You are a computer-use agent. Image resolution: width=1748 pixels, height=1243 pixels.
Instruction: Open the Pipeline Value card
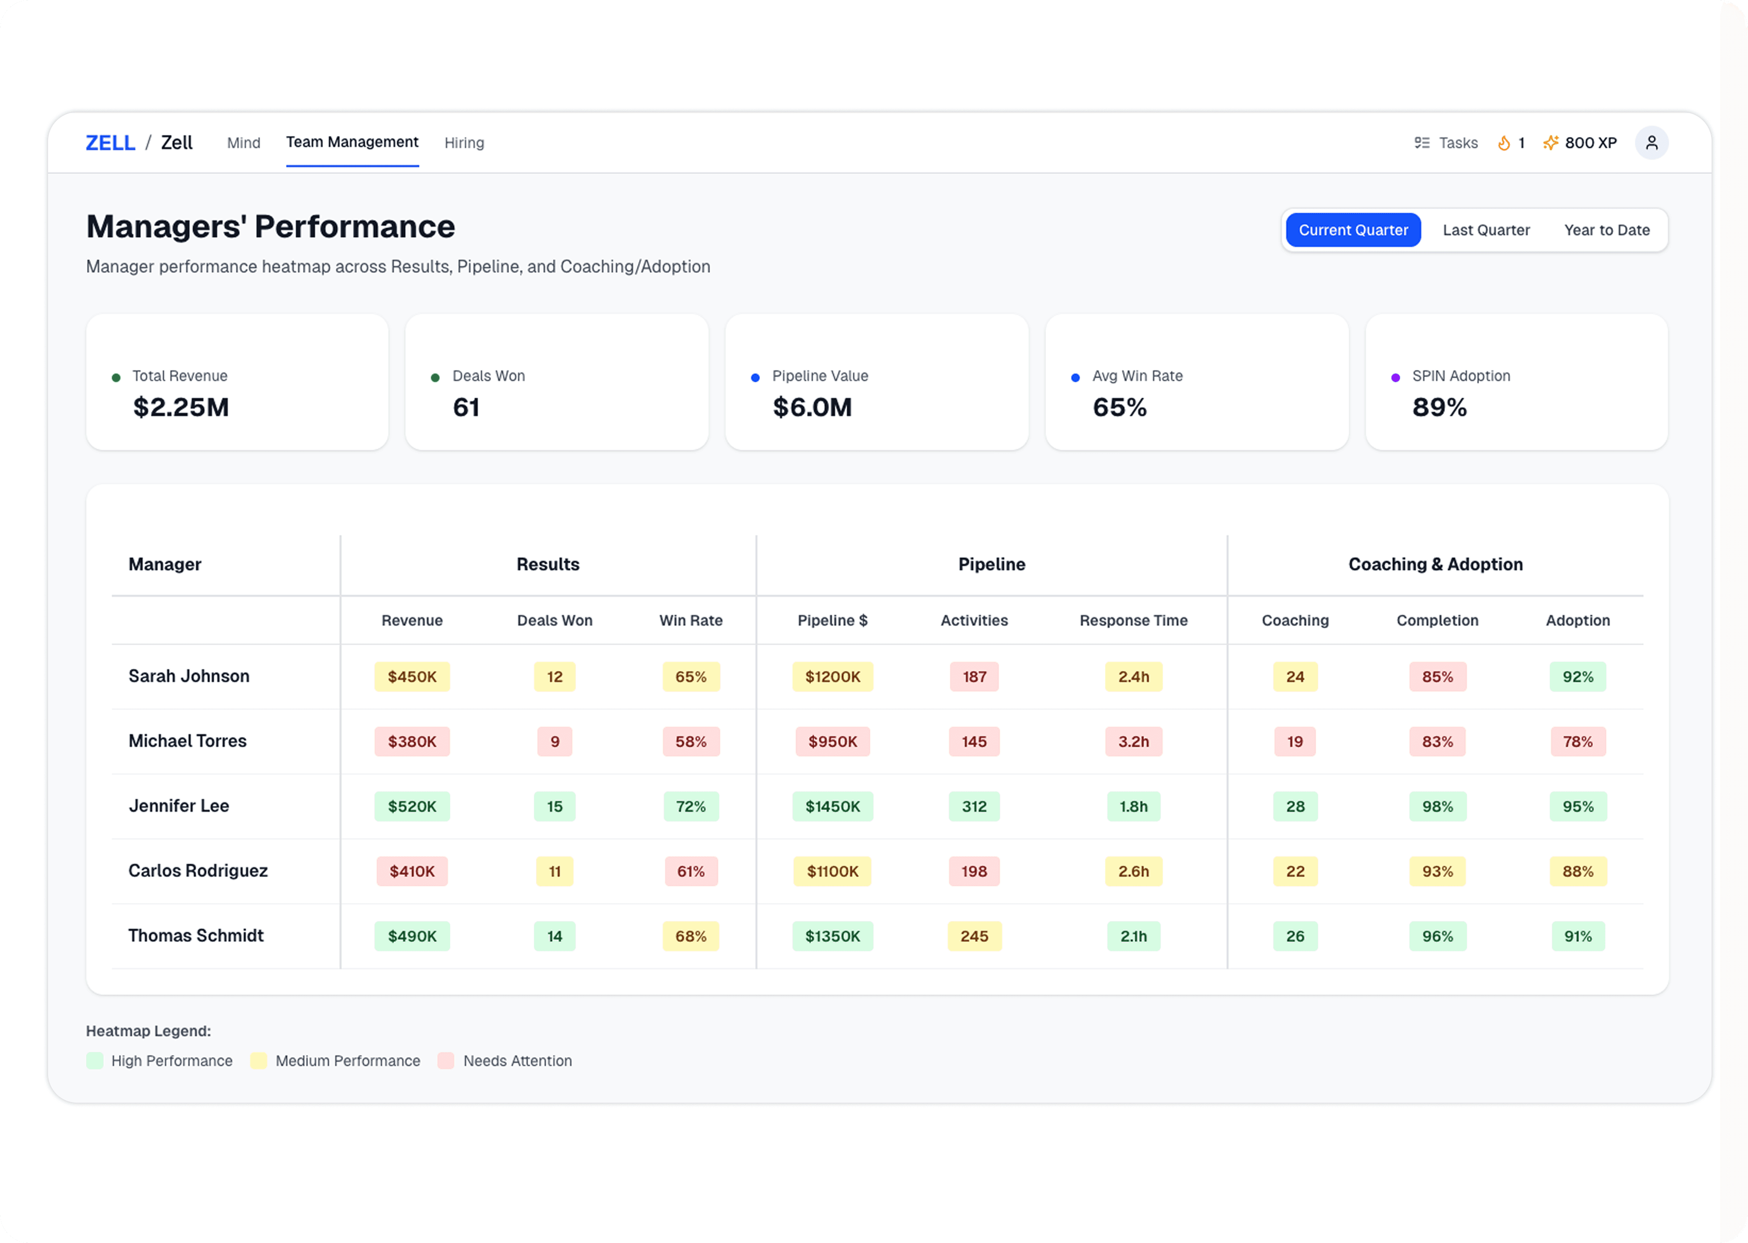coord(876,382)
